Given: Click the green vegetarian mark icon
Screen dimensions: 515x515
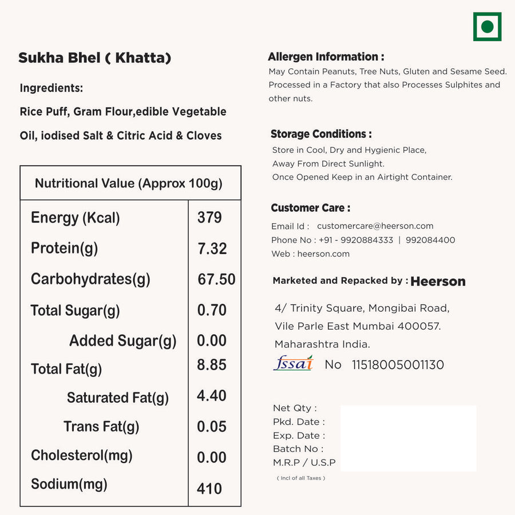Looking at the screenshot, I should pyautogui.click(x=487, y=26).
